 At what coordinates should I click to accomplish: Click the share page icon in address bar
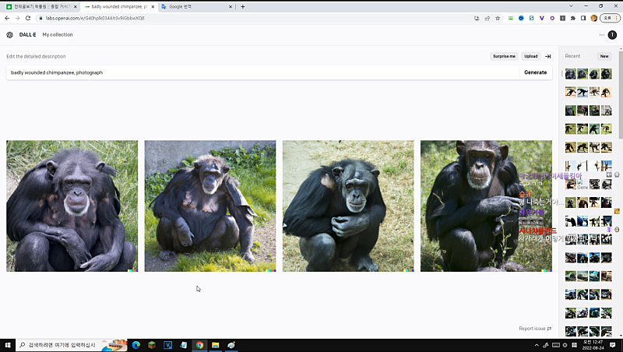point(487,18)
